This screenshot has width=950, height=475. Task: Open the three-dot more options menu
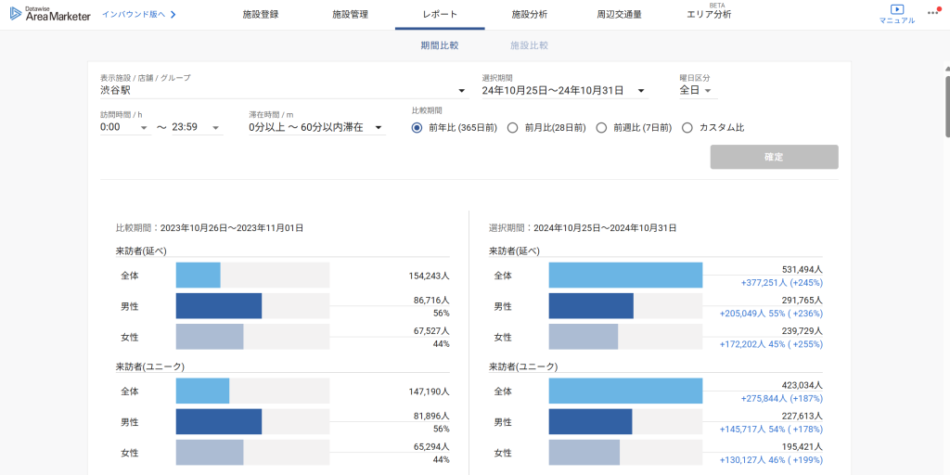(x=932, y=13)
